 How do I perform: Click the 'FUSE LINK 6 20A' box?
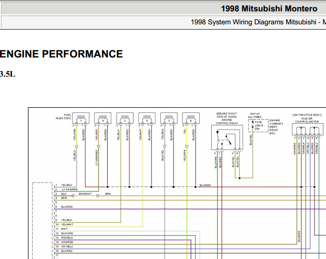coord(258,125)
